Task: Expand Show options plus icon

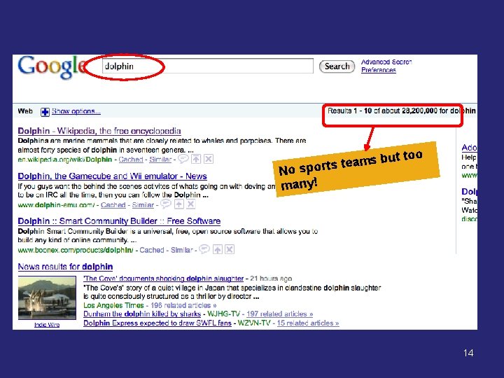Action: pos(45,112)
